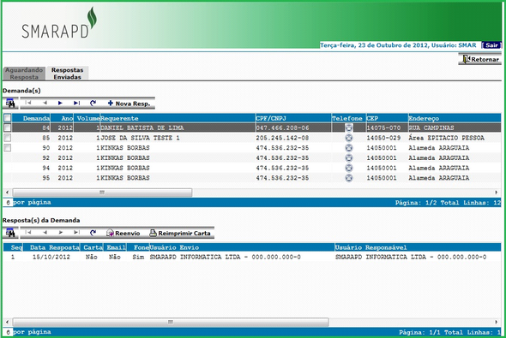Open telephone icon for DANIEL BATISTA DE LIMA

(349, 127)
